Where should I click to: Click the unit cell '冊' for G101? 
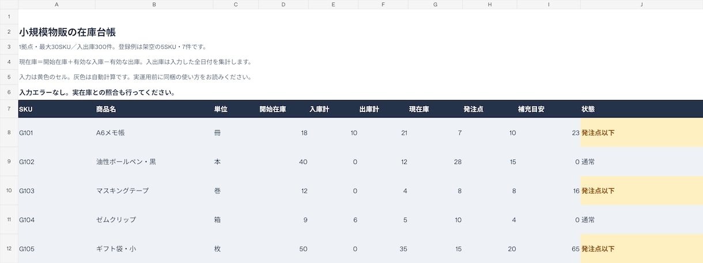pyautogui.click(x=236, y=132)
